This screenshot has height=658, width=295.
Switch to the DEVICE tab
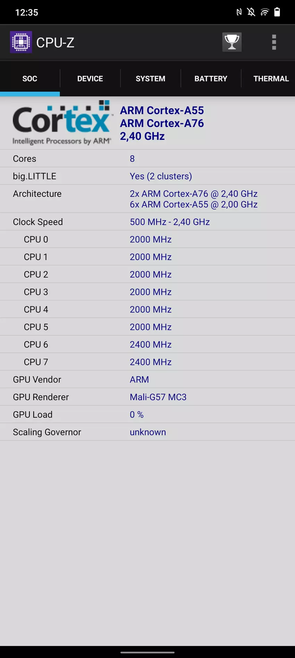90,79
